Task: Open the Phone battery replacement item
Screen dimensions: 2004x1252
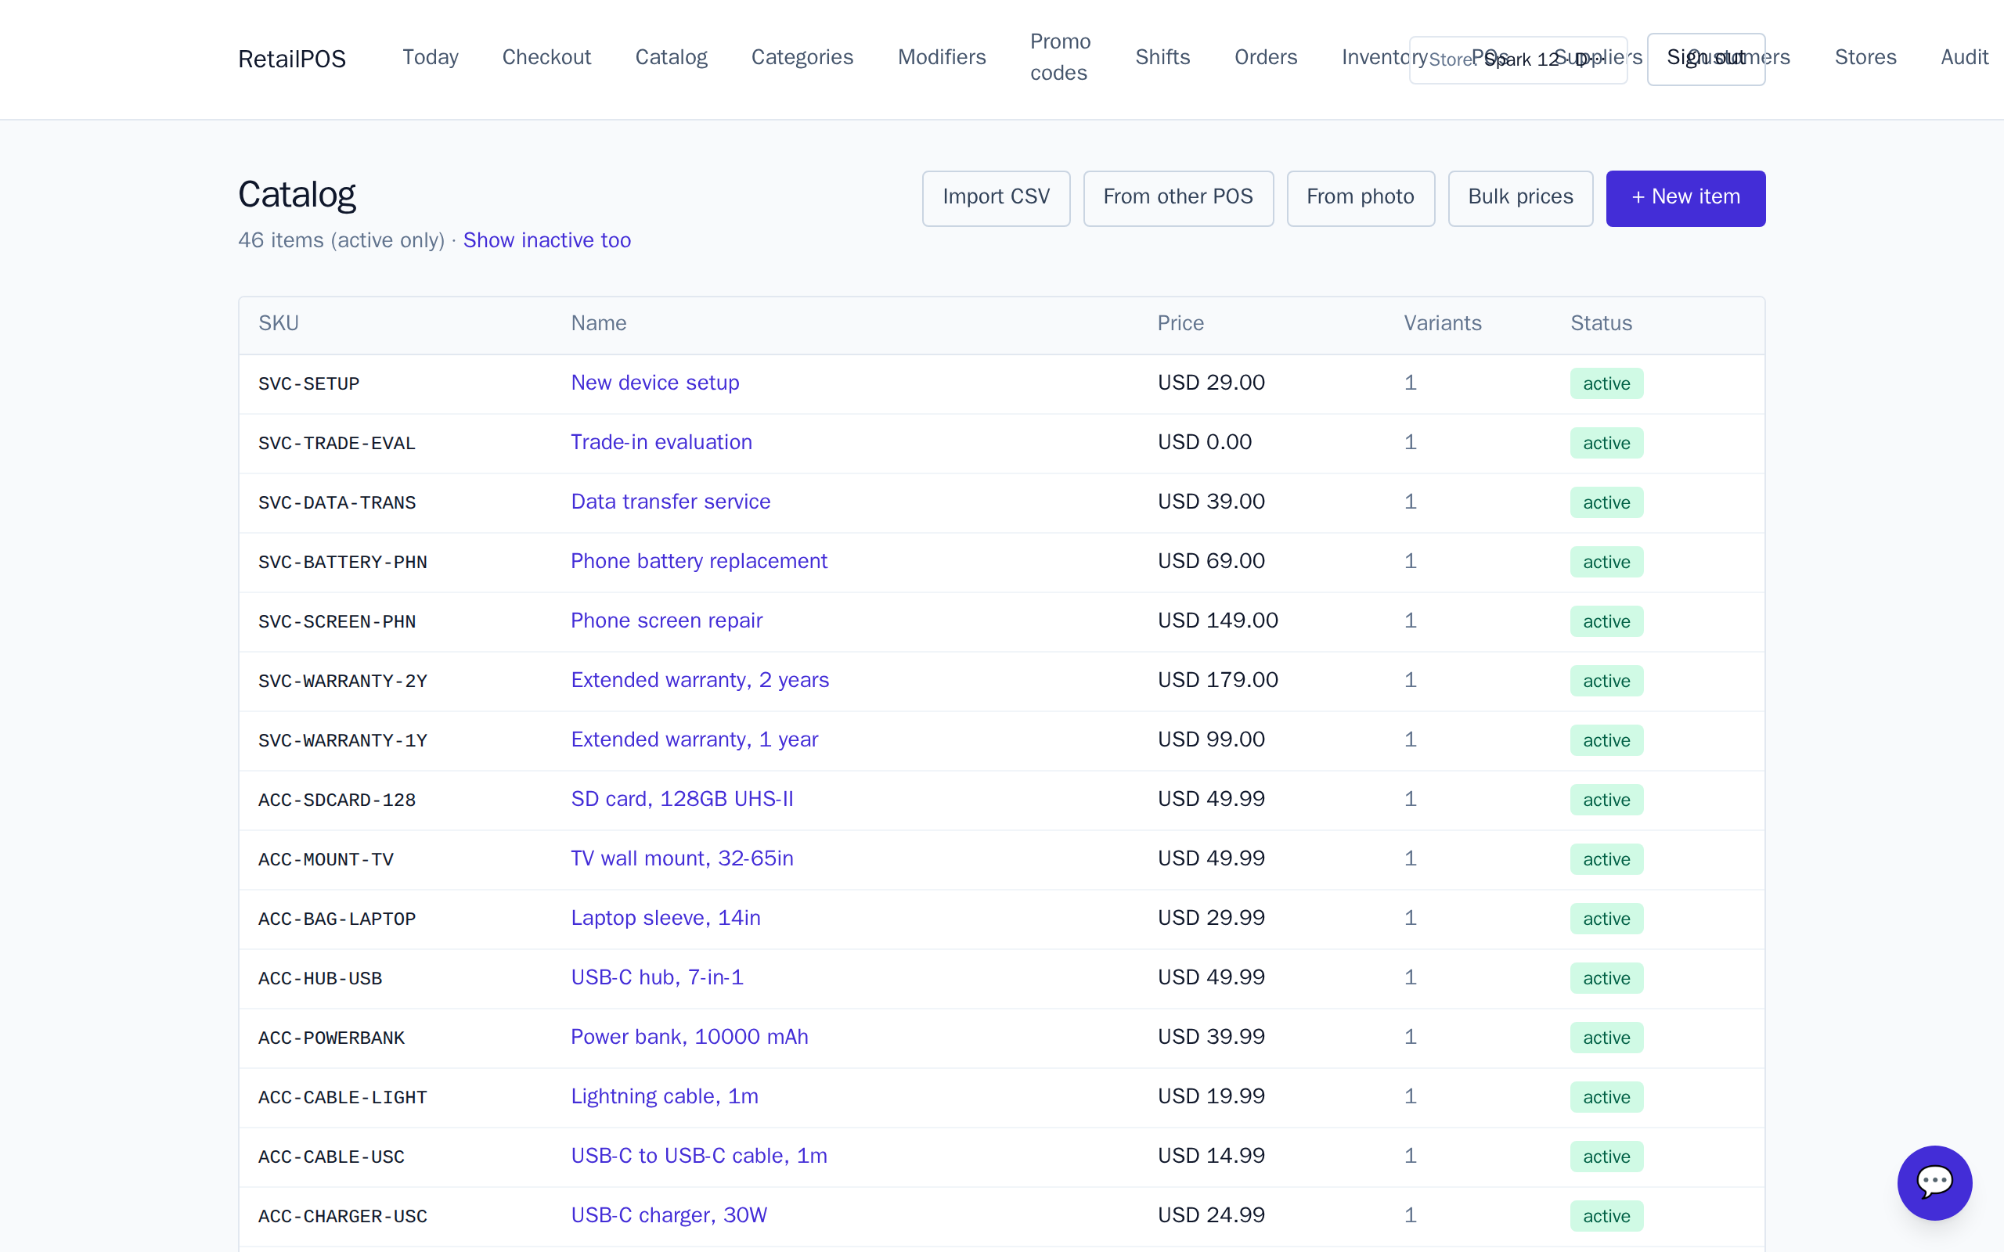Action: [699, 561]
